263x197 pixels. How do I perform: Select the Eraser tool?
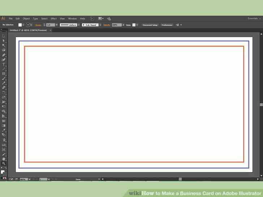(4, 88)
